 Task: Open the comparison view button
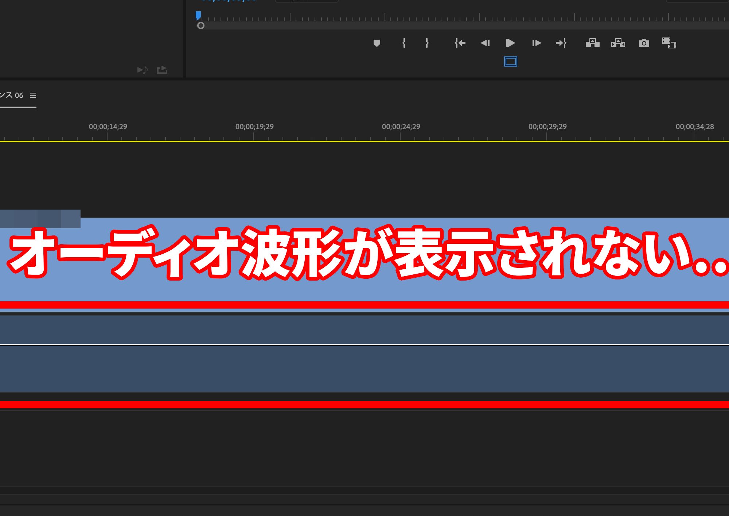(669, 43)
